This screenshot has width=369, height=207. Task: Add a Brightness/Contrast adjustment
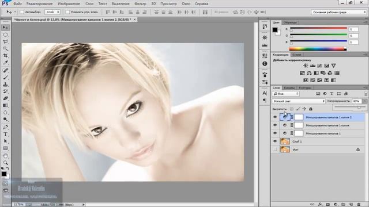click(x=306, y=66)
